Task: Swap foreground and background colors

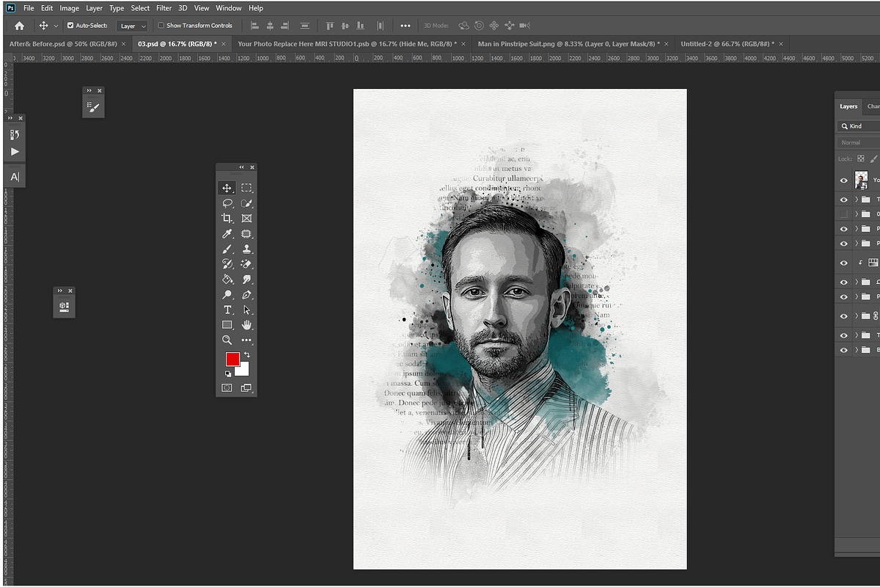Action: coord(247,355)
